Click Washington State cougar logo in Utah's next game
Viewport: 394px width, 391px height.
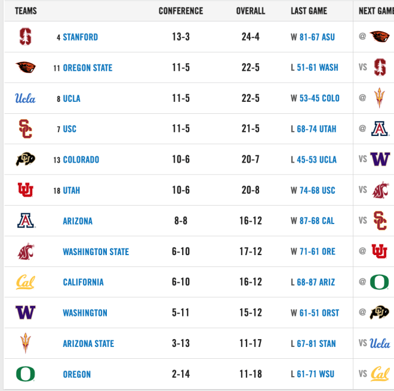coord(380,190)
